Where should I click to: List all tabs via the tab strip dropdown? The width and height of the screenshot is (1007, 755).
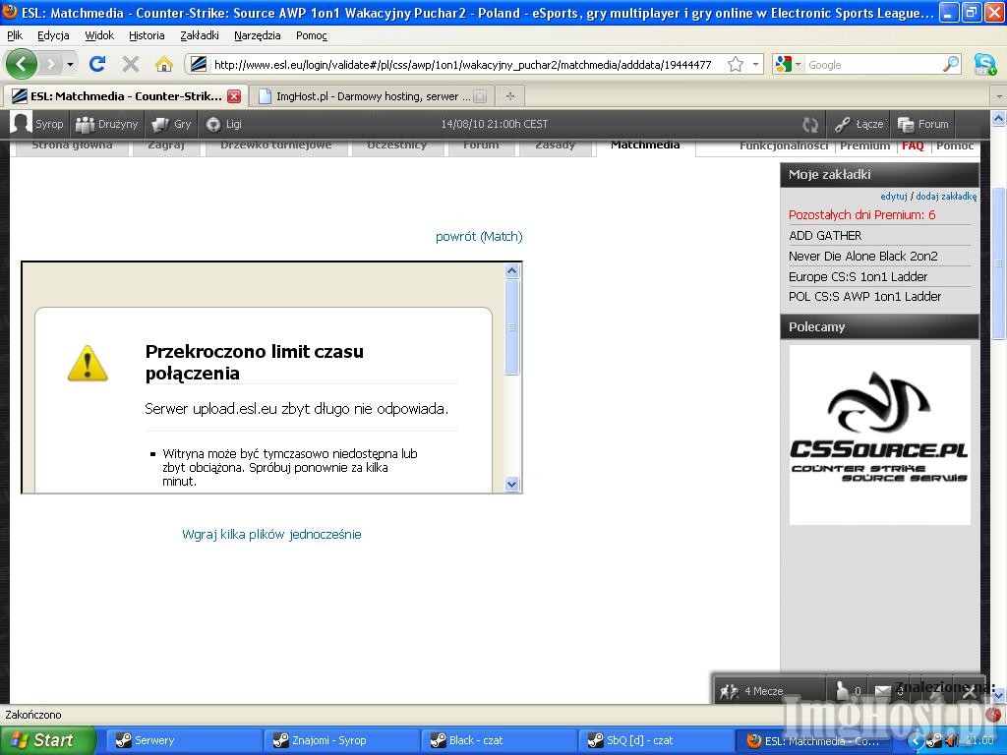(x=999, y=96)
